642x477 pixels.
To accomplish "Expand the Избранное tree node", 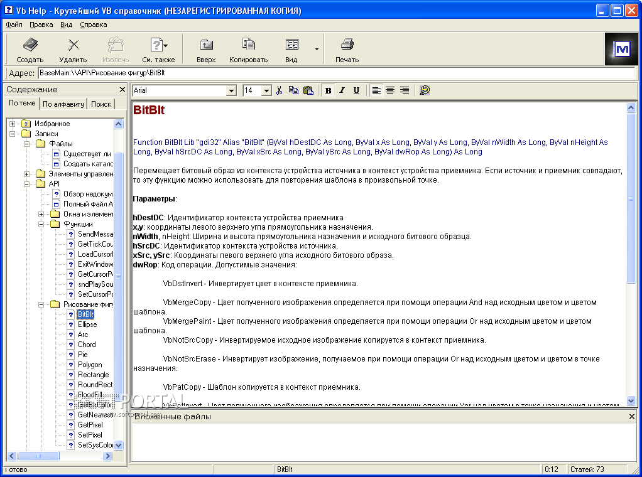I will (13, 124).
